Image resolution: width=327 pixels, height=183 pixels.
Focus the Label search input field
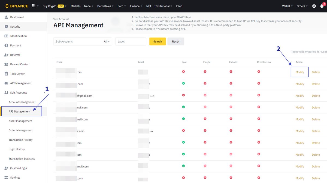tap(131, 42)
